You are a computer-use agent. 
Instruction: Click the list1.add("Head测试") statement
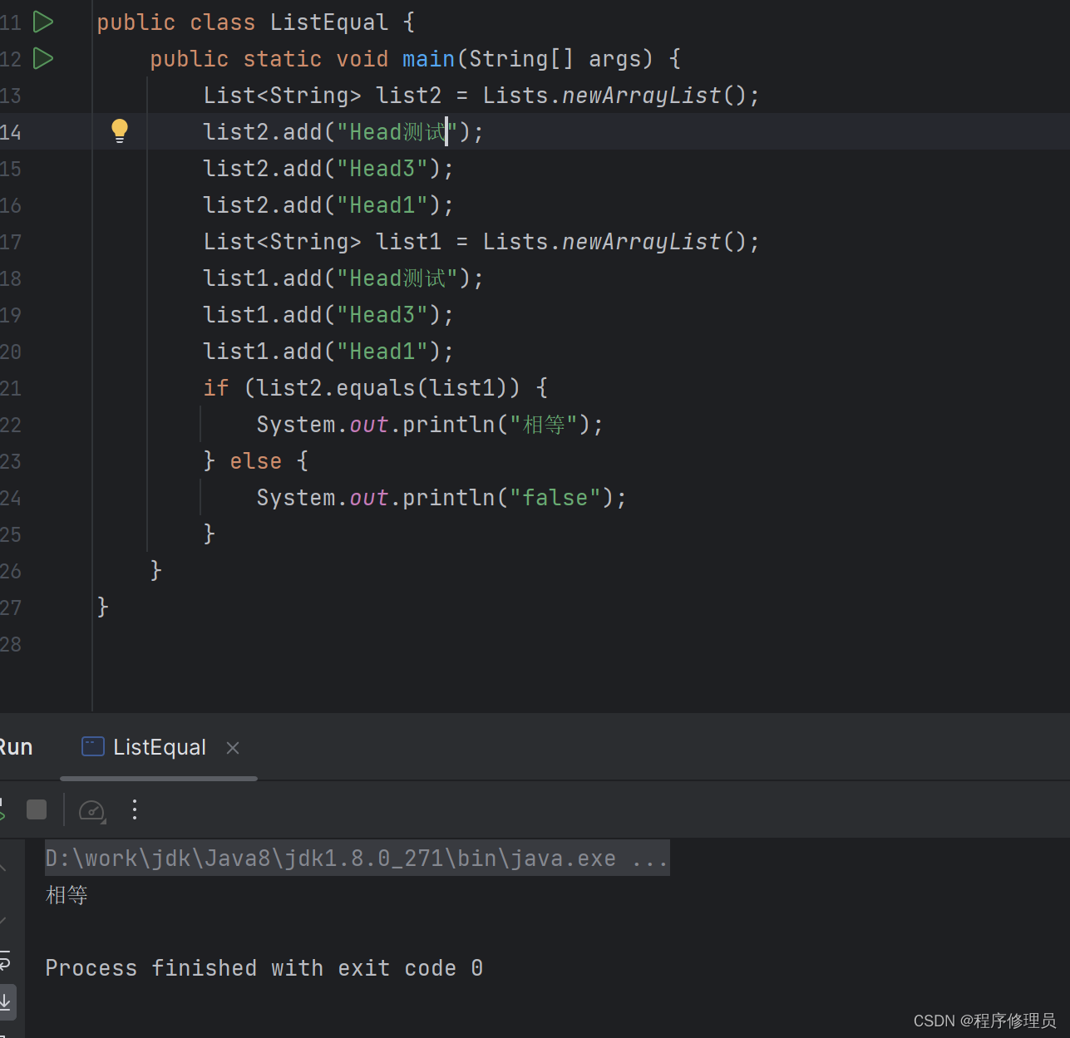pos(343,278)
